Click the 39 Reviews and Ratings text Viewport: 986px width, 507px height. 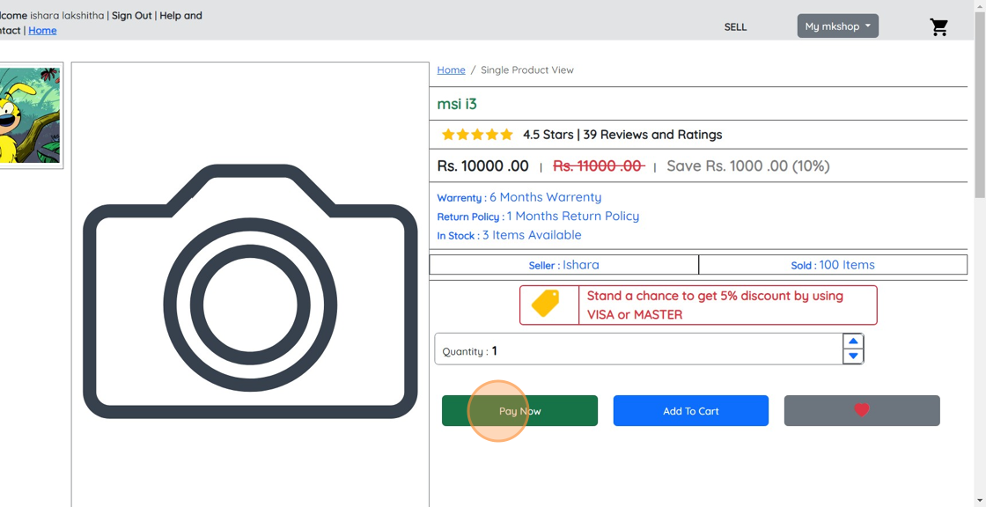[652, 135]
